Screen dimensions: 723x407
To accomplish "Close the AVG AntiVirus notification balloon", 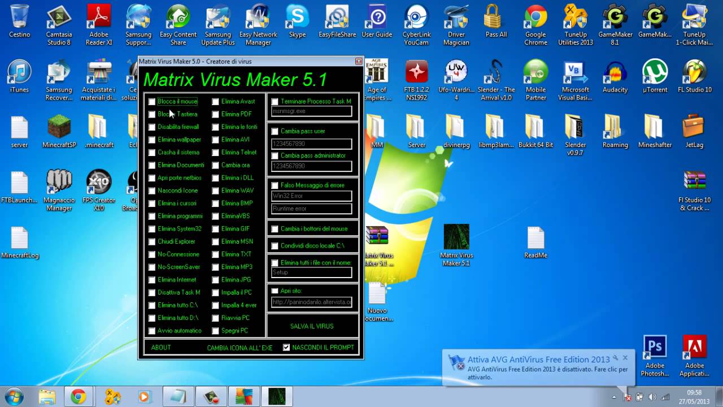I will coord(625,358).
